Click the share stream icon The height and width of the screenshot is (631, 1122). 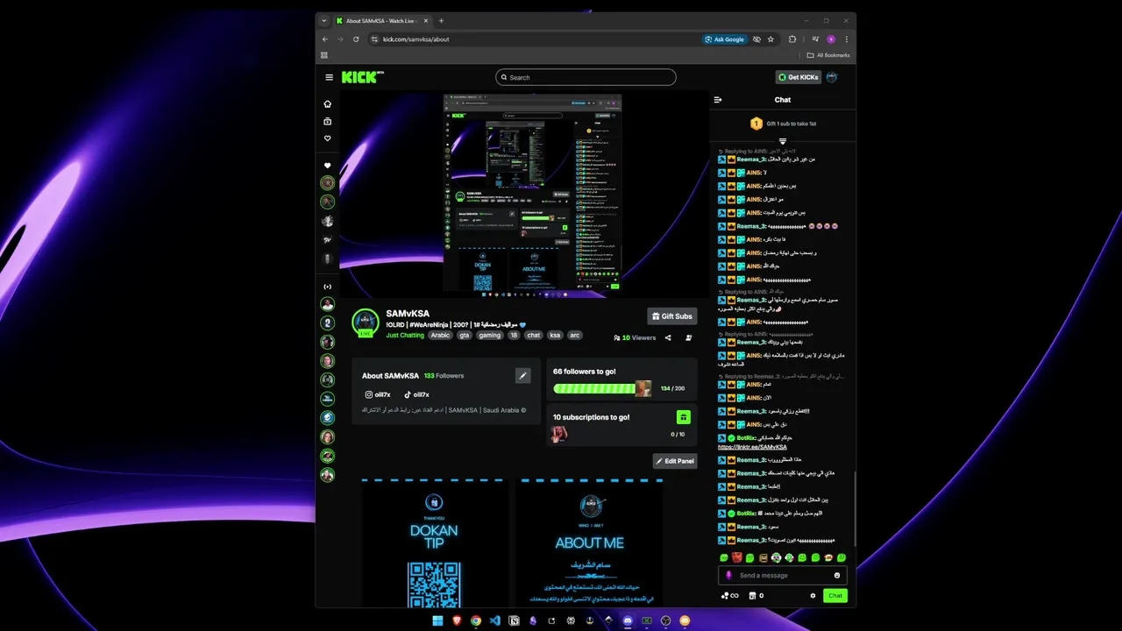click(x=668, y=337)
